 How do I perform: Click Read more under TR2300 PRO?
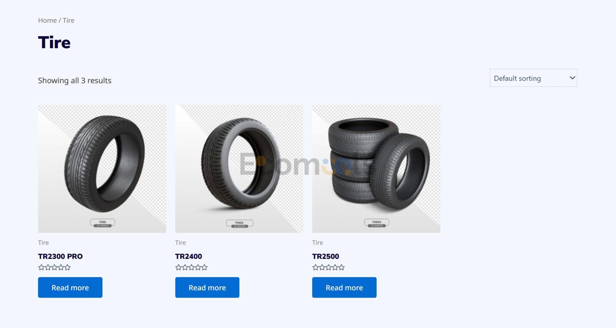point(70,287)
